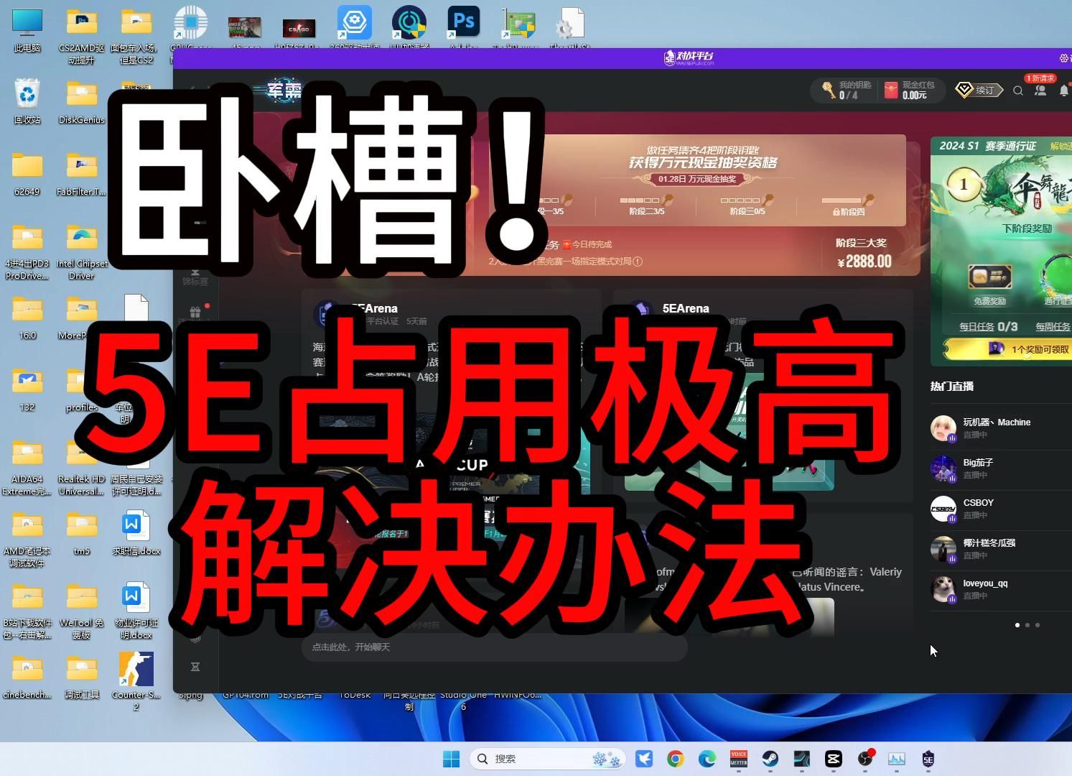Open 物业许可证明.docx document

(x=136, y=611)
